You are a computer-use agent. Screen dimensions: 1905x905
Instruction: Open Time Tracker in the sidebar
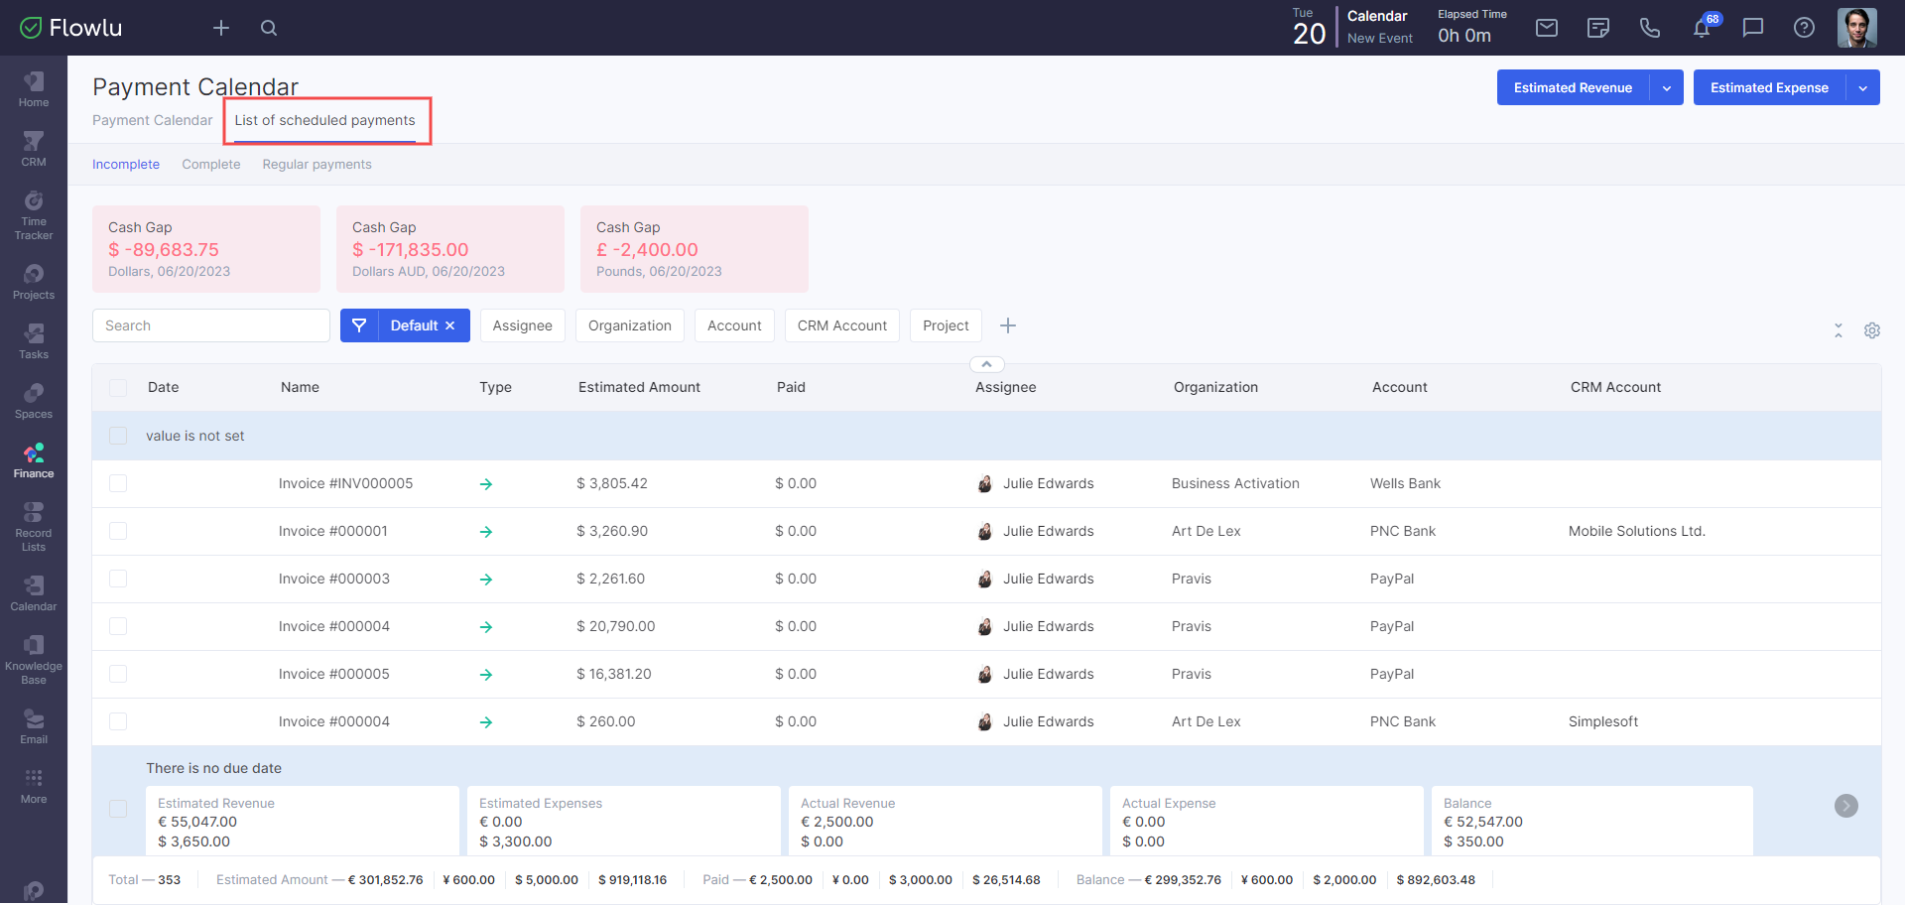34,215
